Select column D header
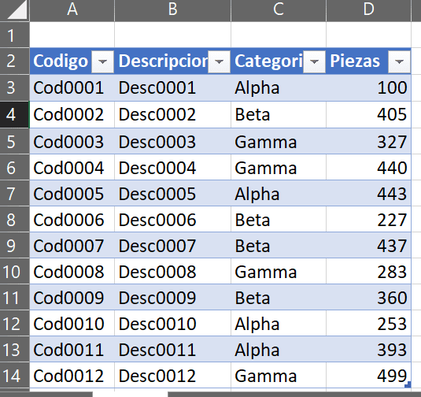 pos(368,10)
